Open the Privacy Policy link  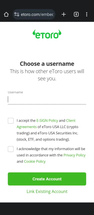[74, 155]
